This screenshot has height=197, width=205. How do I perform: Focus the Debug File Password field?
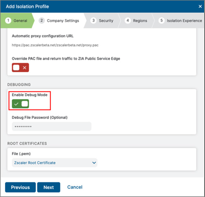52,126
